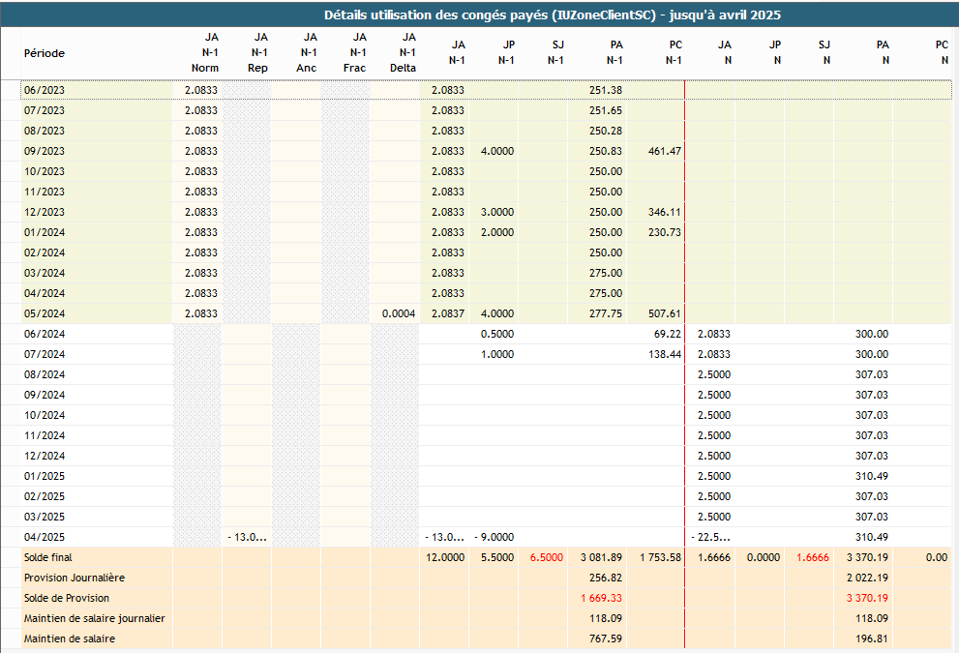
Task: Select the JA N-1 Norm column header
Action: [x=205, y=54]
